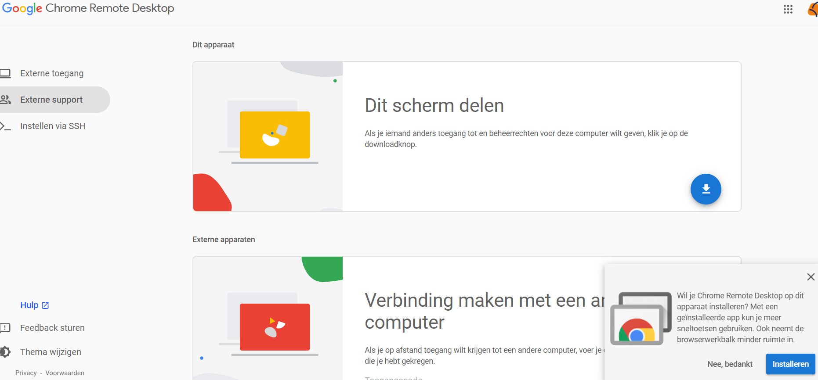Click the Chrome Remote Desktop title
Viewport: 818px width, 380px height.
tap(110, 8)
